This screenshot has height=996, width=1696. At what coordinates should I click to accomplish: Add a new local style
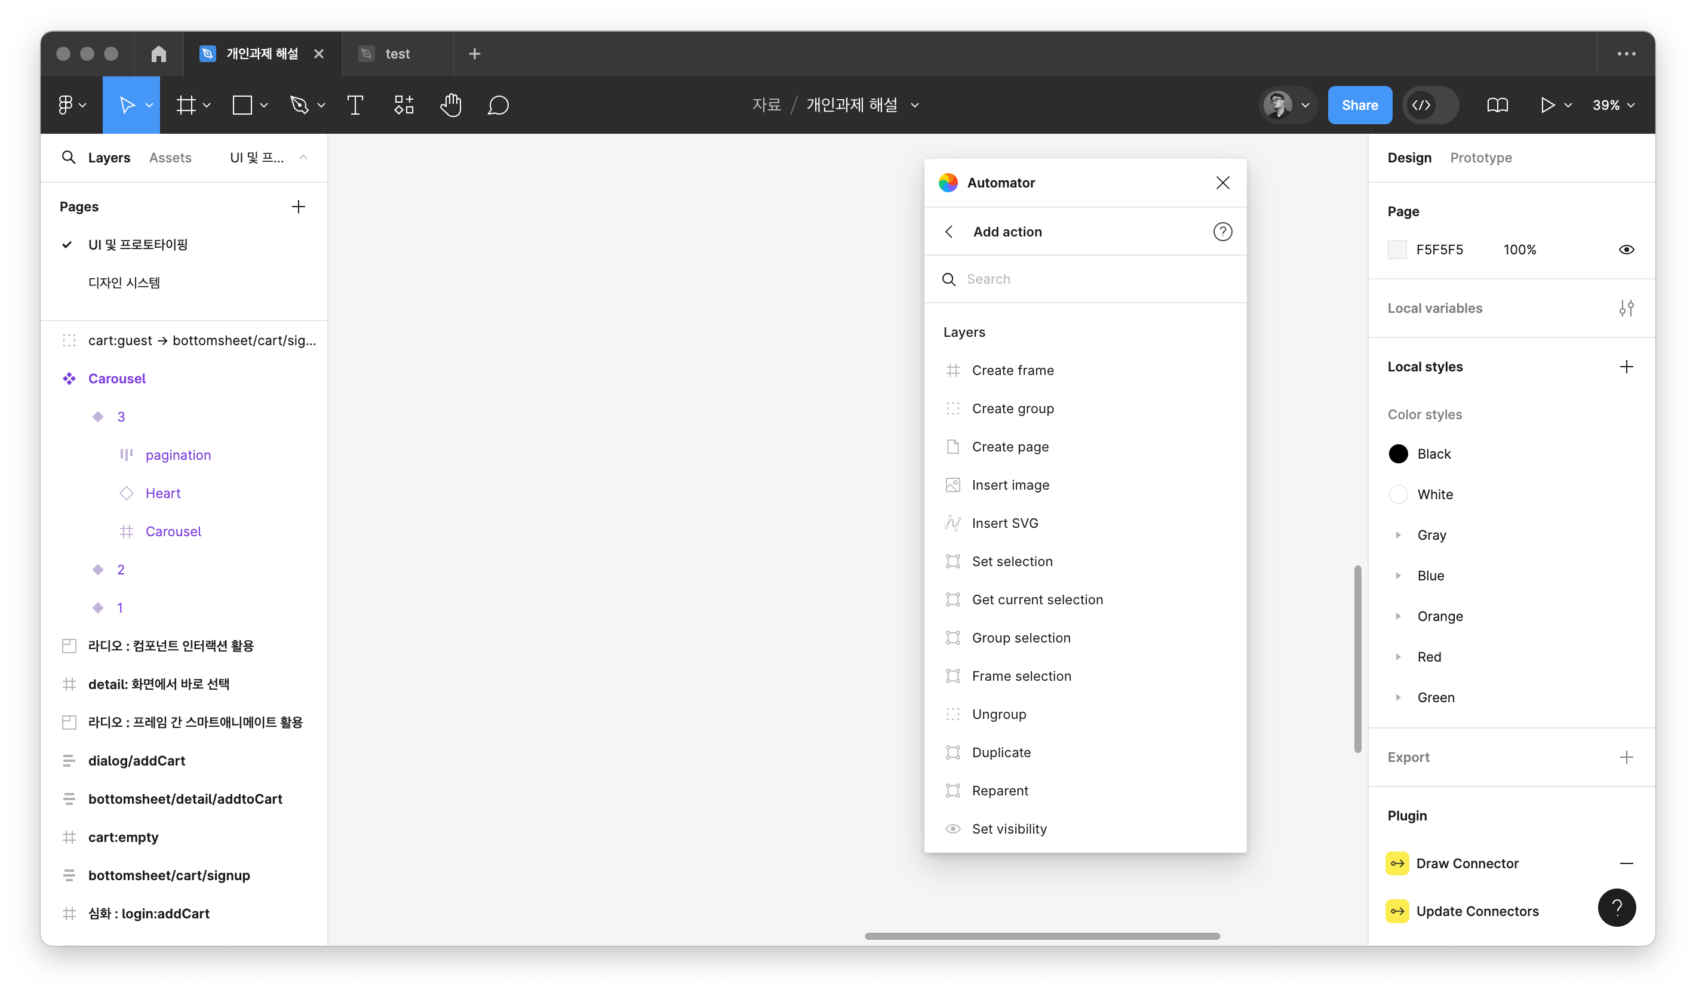1626,367
